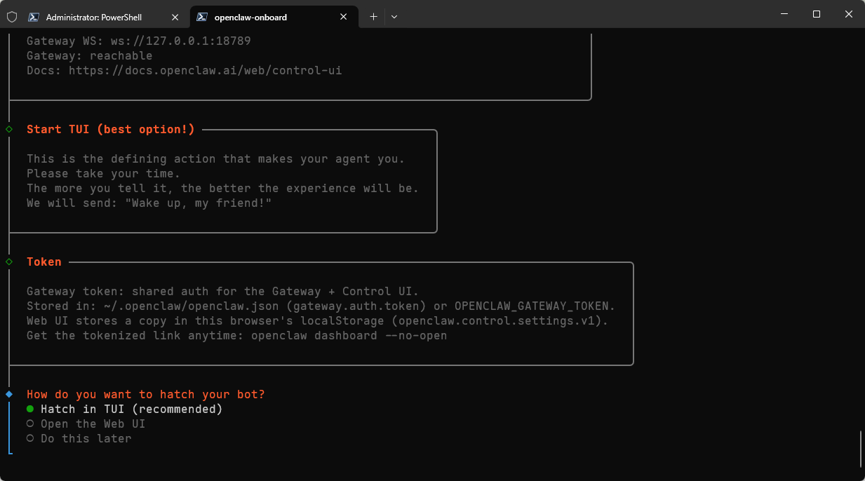Screen dimensions: 865x481
Task: Click the green diamond beside Start TUI
Action: (9, 129)
